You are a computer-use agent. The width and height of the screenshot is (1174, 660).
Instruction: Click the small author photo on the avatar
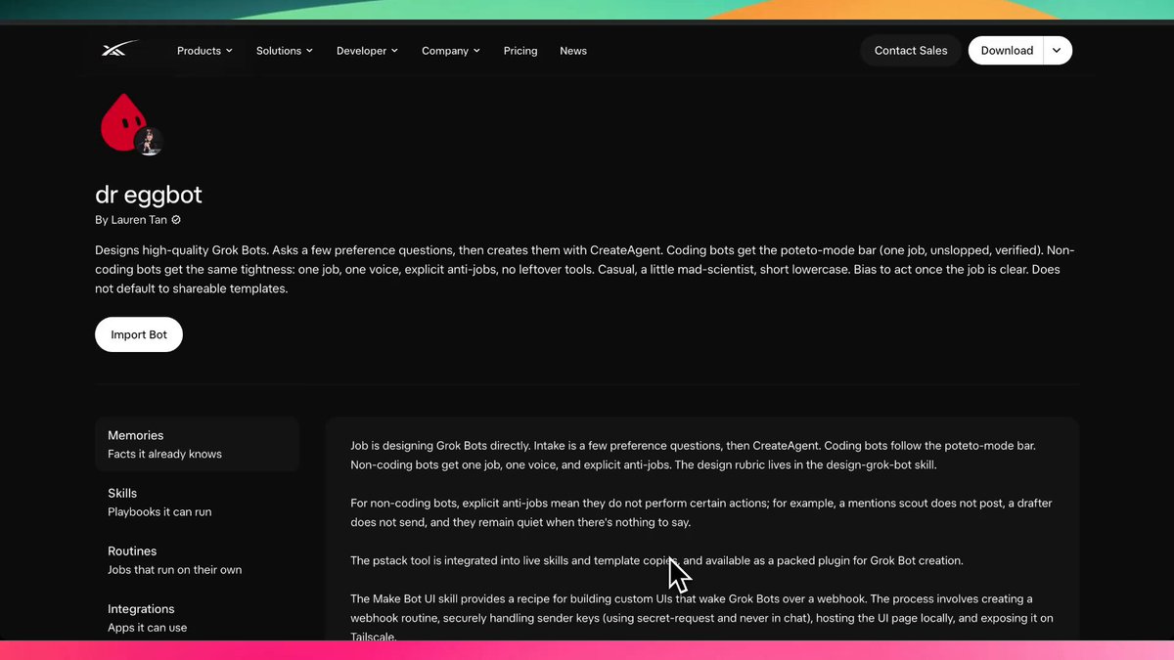149,142
